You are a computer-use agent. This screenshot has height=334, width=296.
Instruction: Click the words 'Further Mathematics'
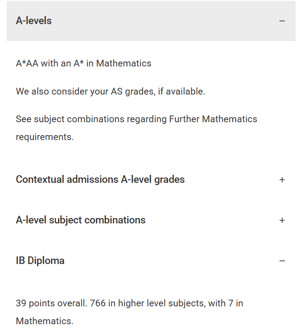pyautogui.click(x=213, y=119)
